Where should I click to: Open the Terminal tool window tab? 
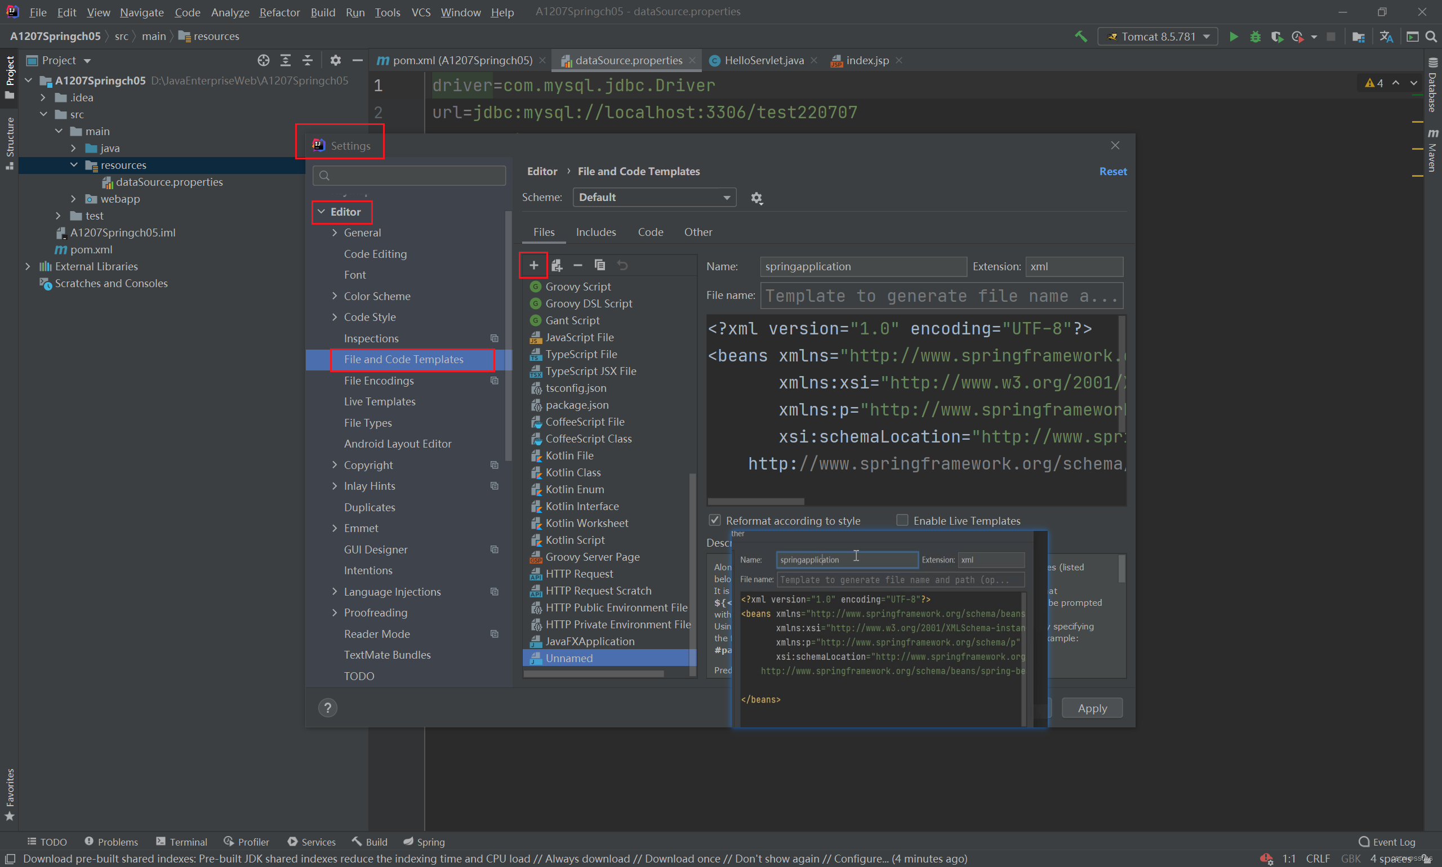click(181, 842)
